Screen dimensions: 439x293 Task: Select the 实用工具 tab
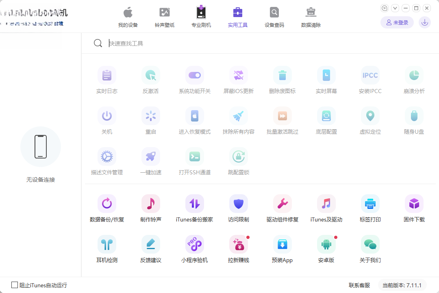(x=238, y=17)
